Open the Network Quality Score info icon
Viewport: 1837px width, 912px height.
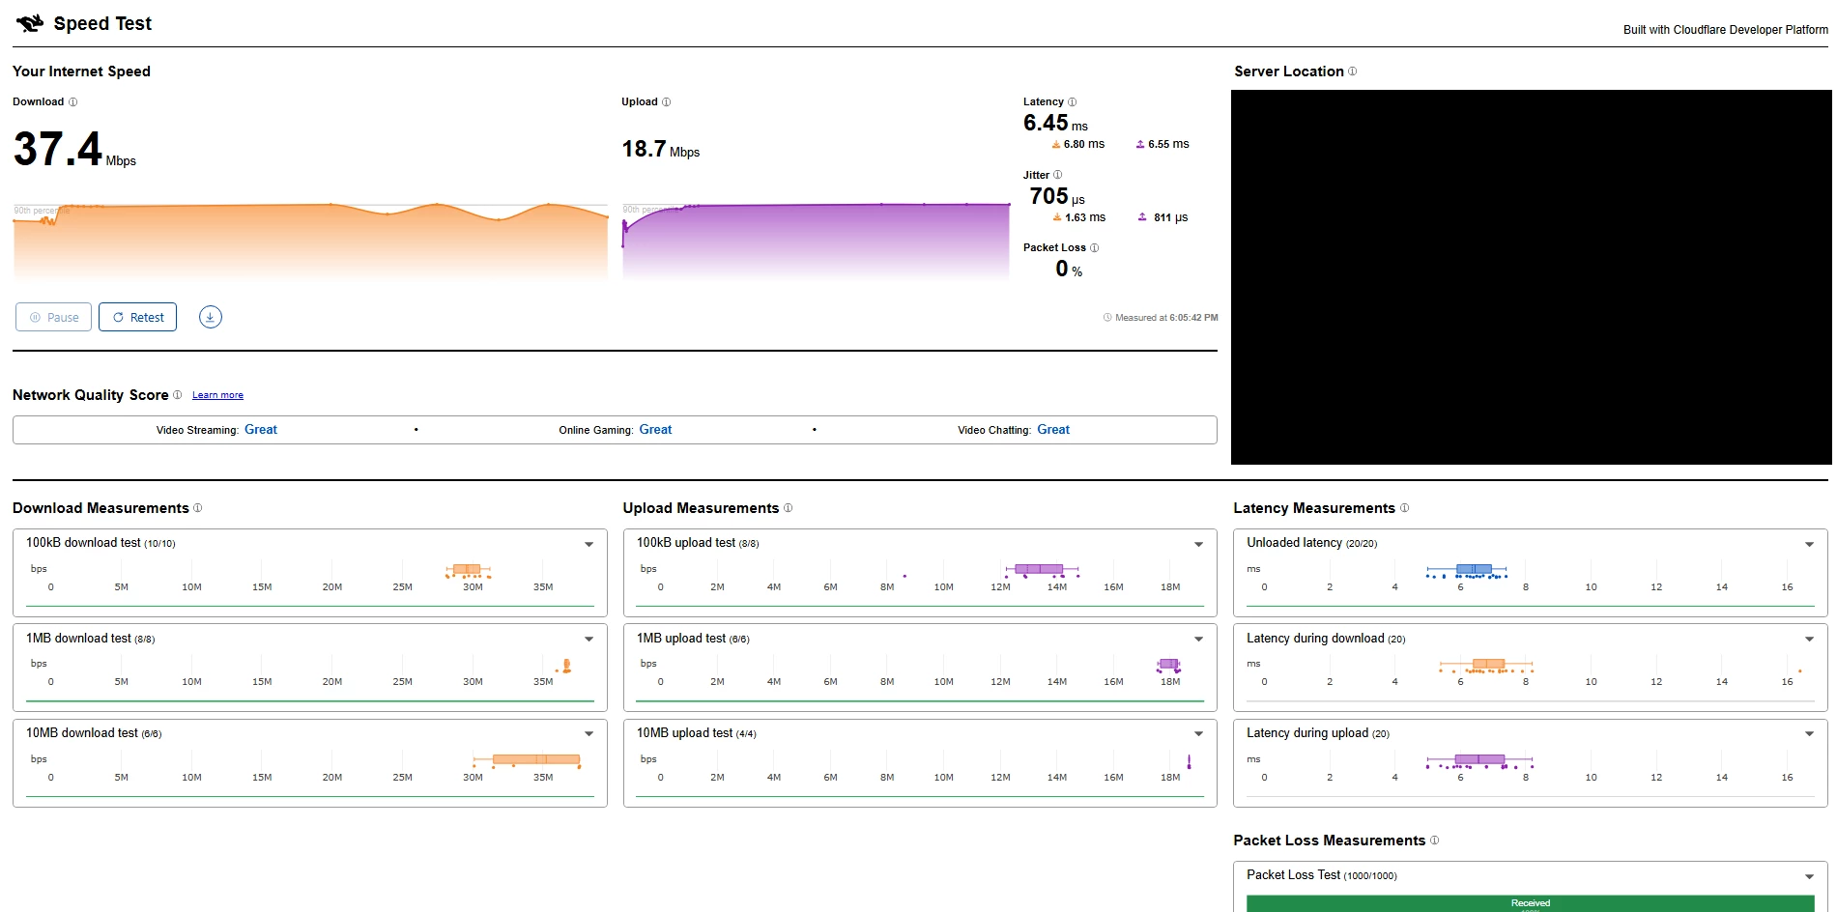(x=177, y=395)
